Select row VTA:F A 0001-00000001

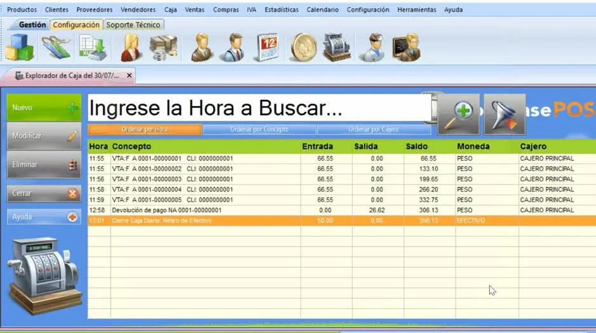pos(342,158)
